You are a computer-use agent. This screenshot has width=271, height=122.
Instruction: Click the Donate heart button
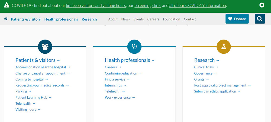(x=237, y=19)
